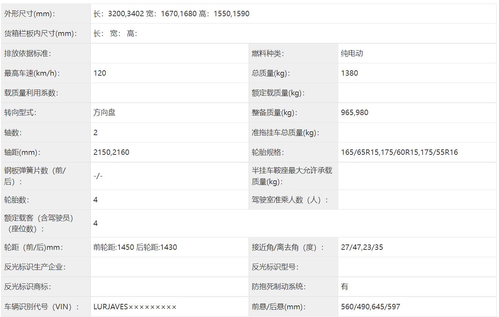Click total mass value 1380
The height and width of the screenshot is (317, 499).
pos(349,73)
